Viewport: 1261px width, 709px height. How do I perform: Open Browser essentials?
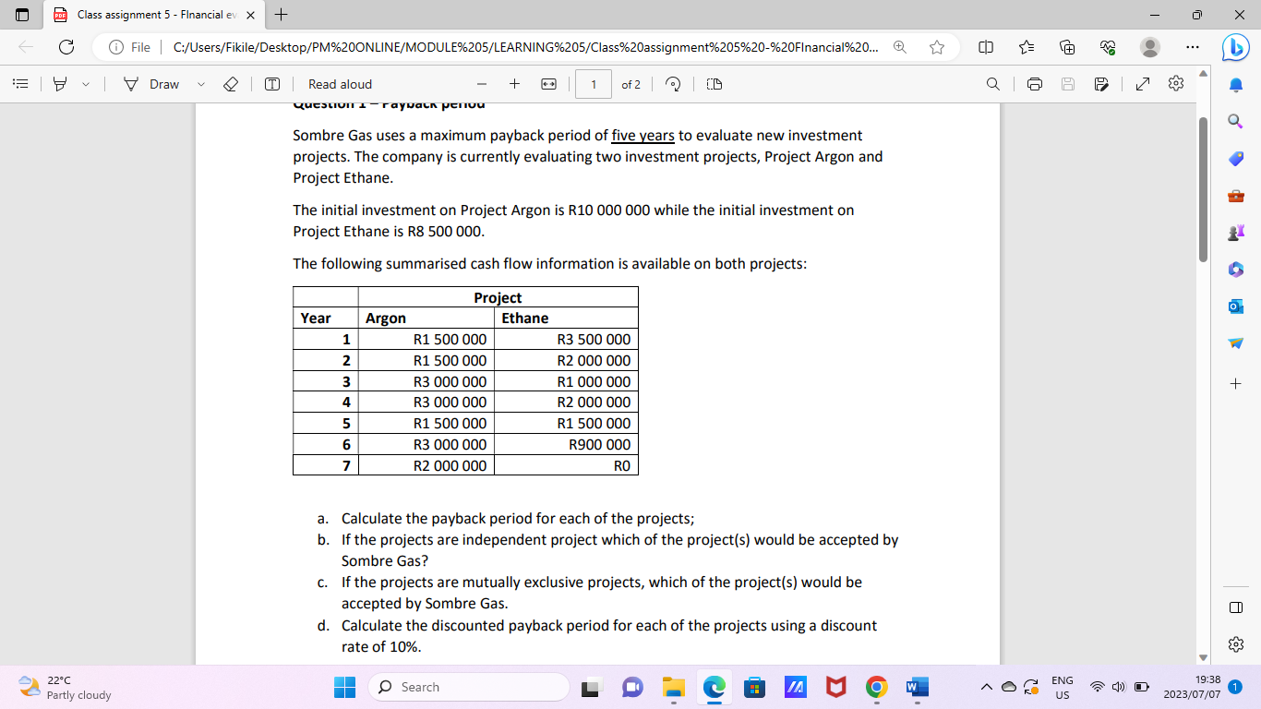click(1109, 47)
